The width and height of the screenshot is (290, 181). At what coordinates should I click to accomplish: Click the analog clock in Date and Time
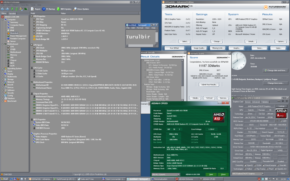coord(239,61)
